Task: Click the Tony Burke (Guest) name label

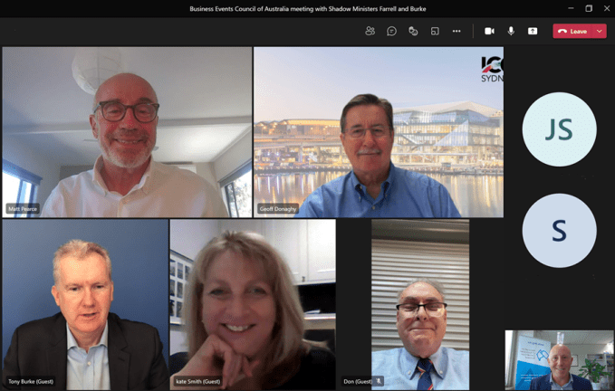Action: tap(31, 381)
